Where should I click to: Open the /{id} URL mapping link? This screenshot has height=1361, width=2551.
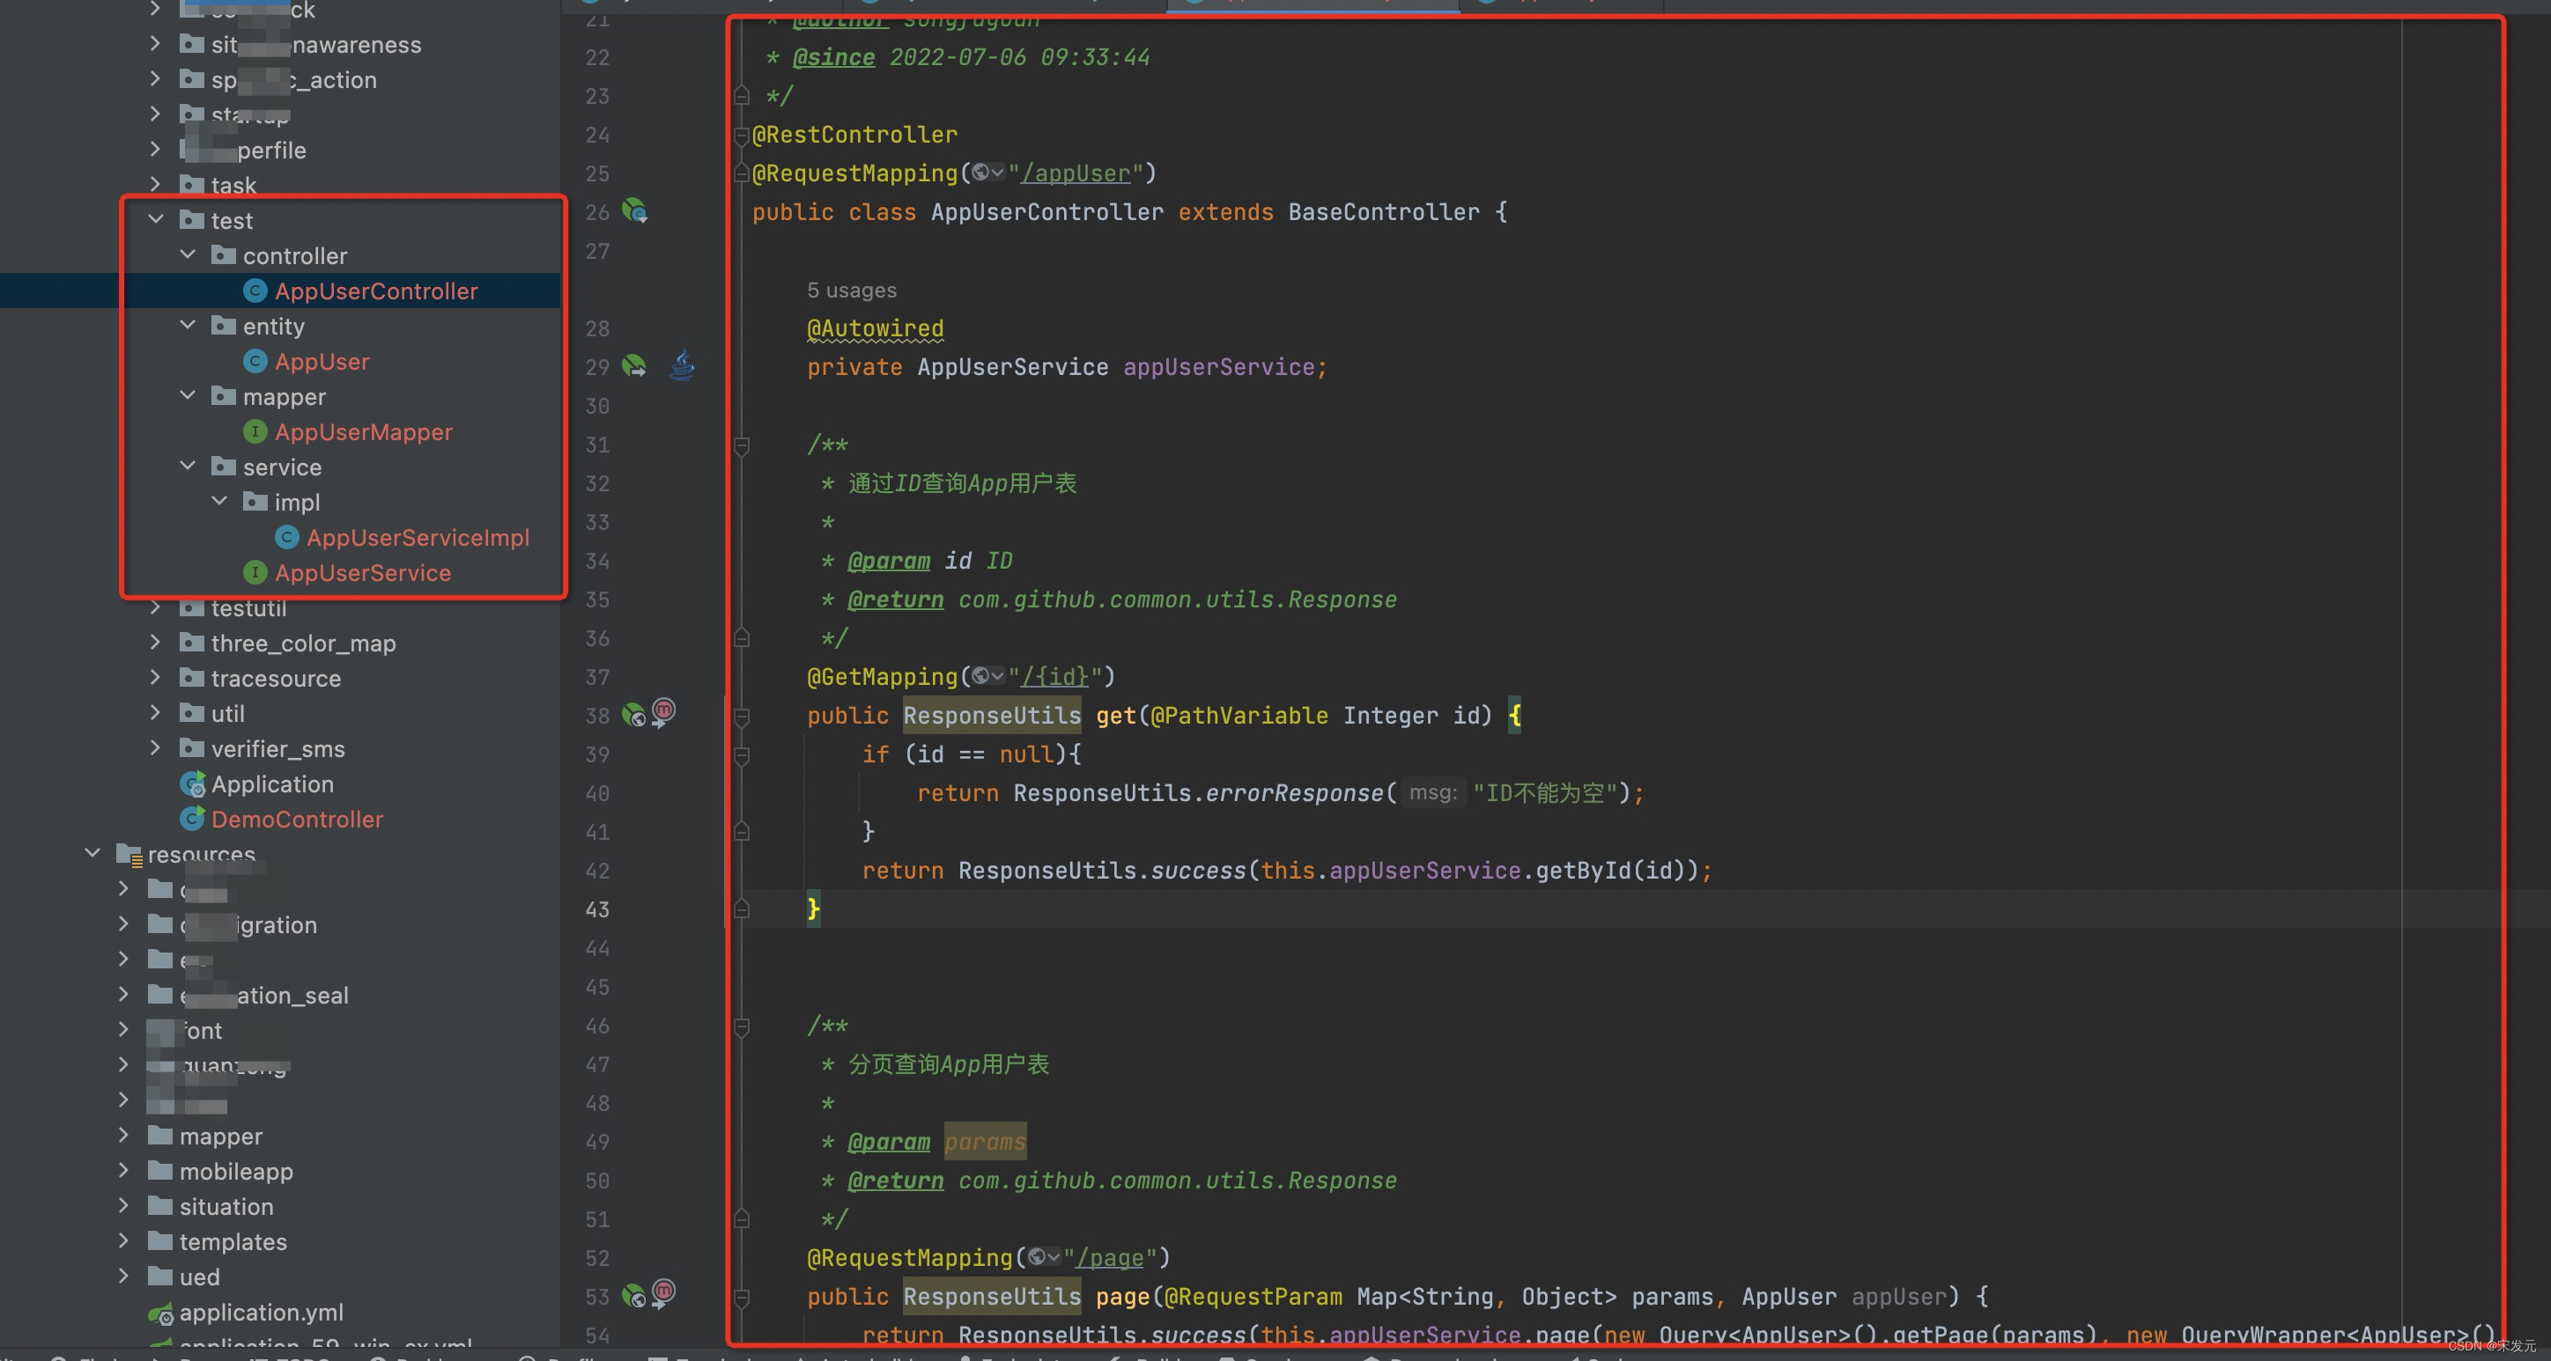pyautogui.click(x=1054, y=676)
